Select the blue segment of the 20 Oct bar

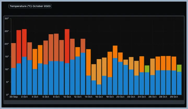tap(120, 78)
